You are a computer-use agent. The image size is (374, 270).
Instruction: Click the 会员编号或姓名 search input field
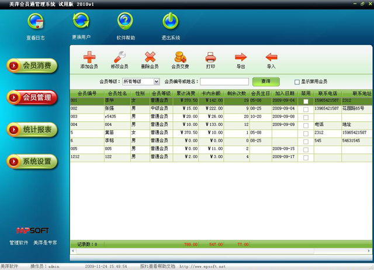224,82
